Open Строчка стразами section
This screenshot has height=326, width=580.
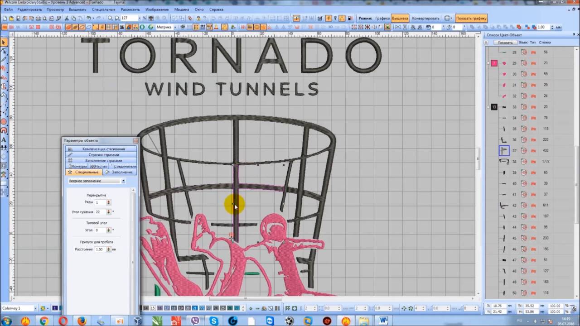point(101,155)
